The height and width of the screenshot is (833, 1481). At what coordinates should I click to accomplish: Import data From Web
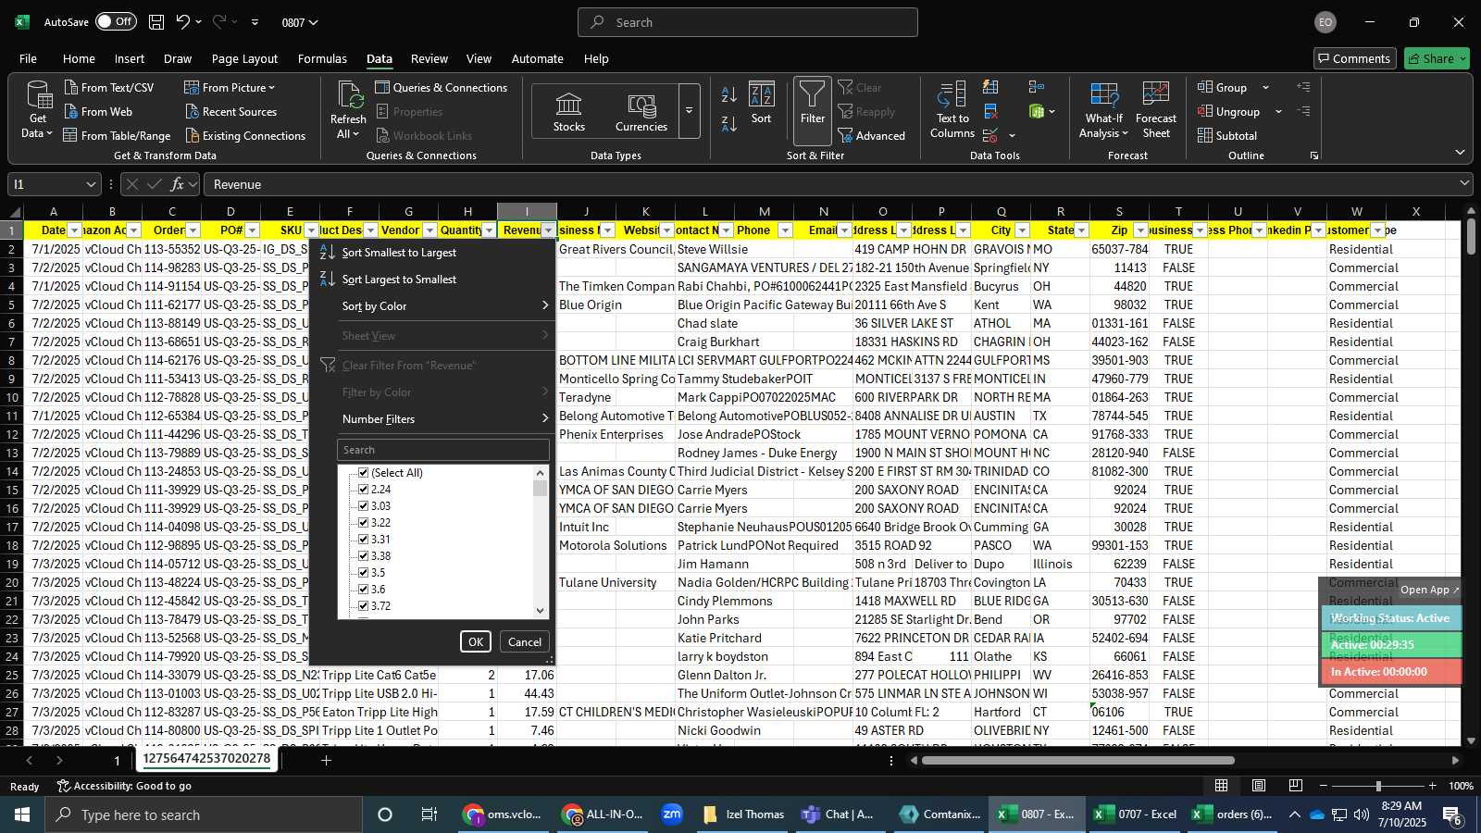click(x=98, y=111)
